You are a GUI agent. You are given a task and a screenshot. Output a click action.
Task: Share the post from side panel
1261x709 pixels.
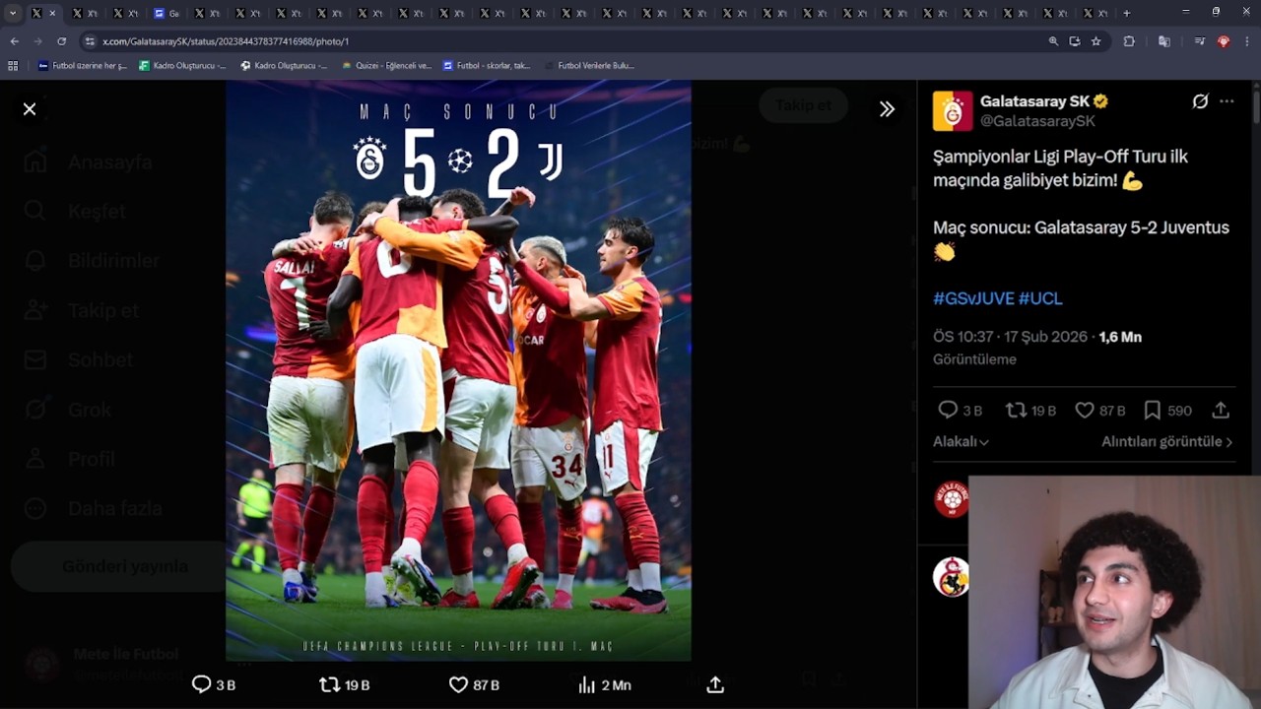(1221, 410)
